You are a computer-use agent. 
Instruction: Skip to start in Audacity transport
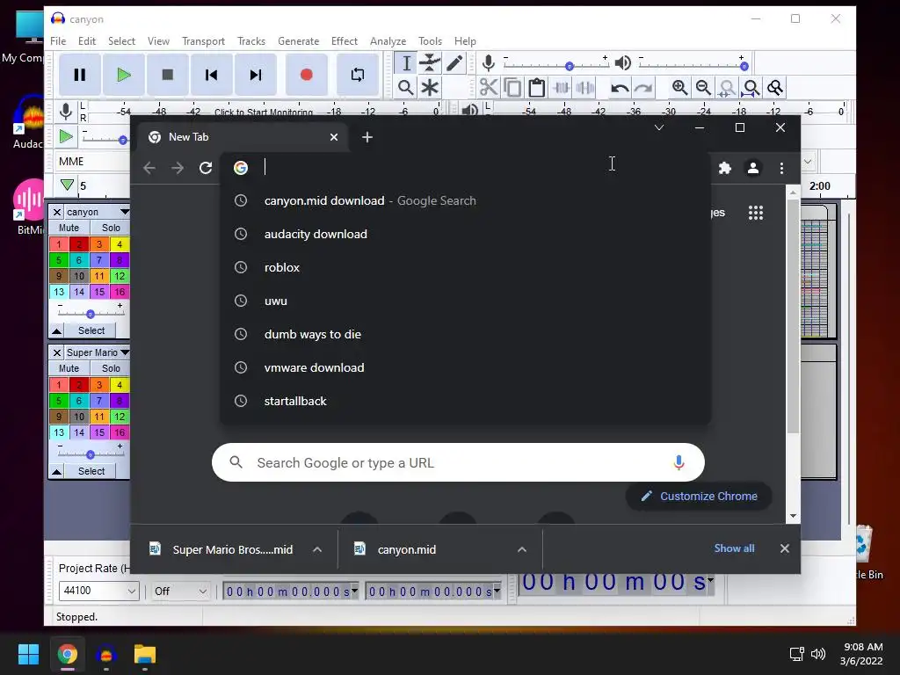click(211, 75)
